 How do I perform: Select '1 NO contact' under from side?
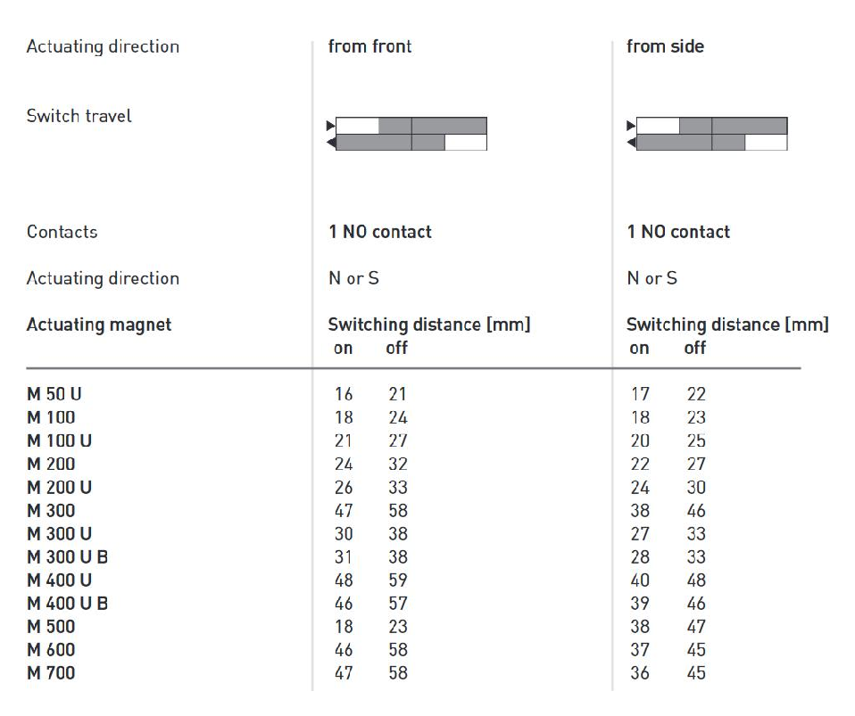[x=678, y=232]
